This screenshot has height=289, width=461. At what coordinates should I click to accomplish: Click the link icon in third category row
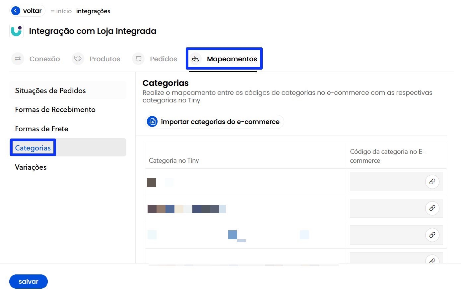point(432,235)
